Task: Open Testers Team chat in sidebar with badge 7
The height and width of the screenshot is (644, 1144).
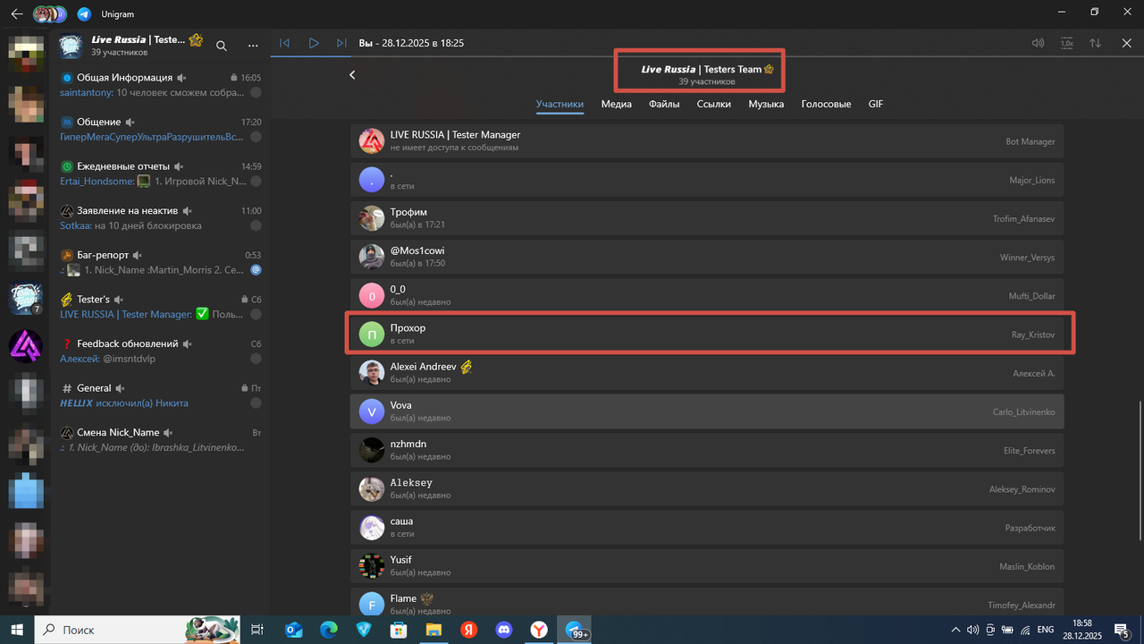Action: (x=25, y=299)
